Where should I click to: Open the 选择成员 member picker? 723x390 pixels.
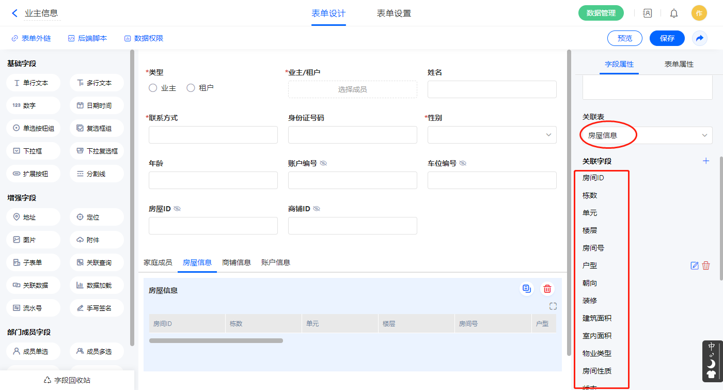(x=352, y=89)
